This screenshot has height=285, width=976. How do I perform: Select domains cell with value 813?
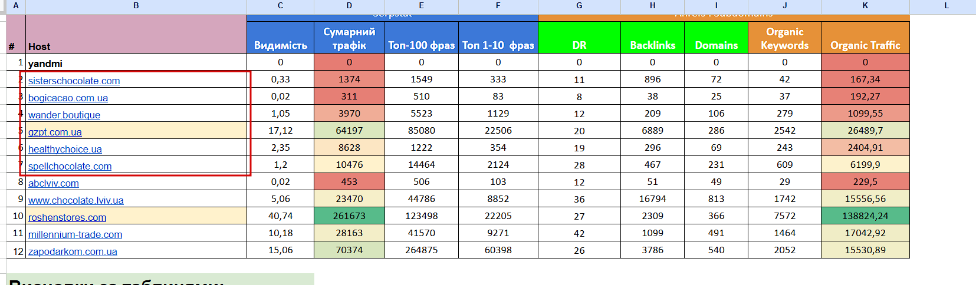tap(716, 198)
